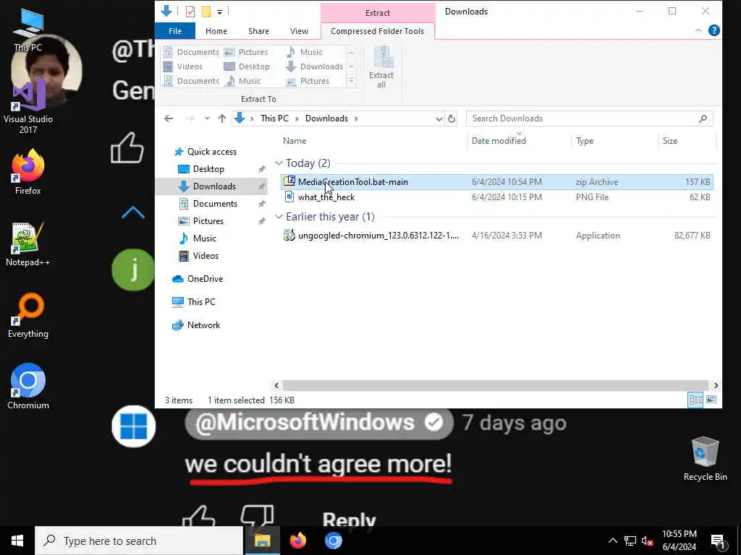Click the muted volume tray icon
Viewport: 741px width, 555px height.
click(648, 541)
